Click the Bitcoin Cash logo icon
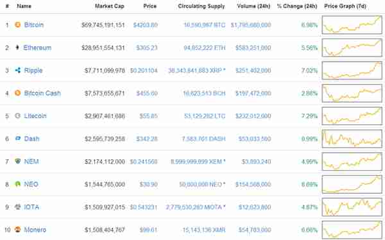 pos(18,93)
